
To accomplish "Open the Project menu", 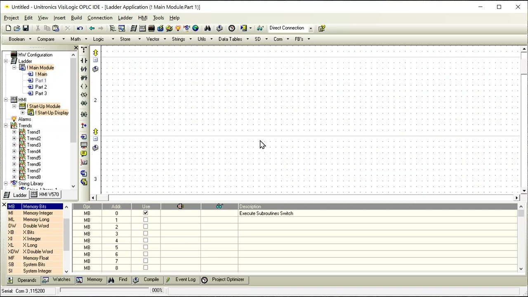I will coord(11,18).
